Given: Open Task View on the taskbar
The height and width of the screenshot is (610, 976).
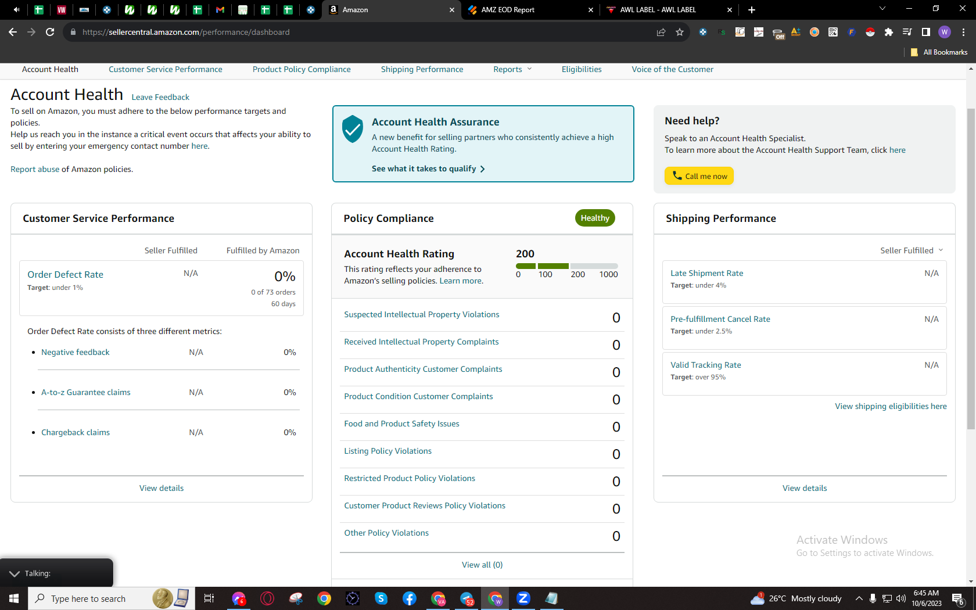Looking at the screenshot, I should pyautogui.click(x=209, y=598).
